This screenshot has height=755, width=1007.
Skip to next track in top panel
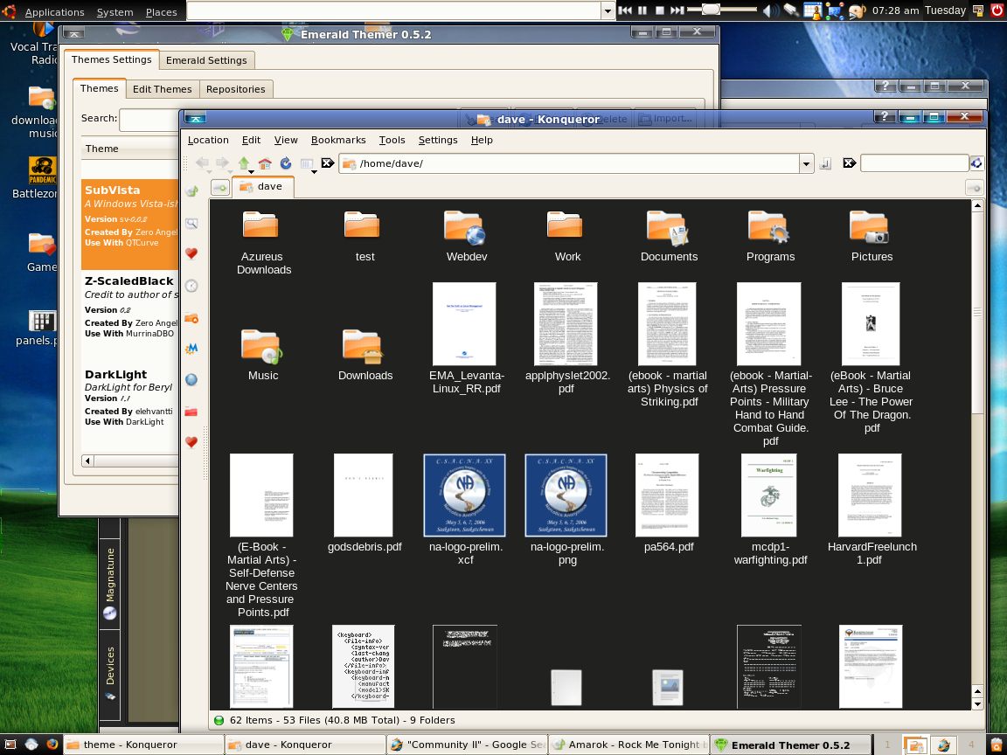677,10
